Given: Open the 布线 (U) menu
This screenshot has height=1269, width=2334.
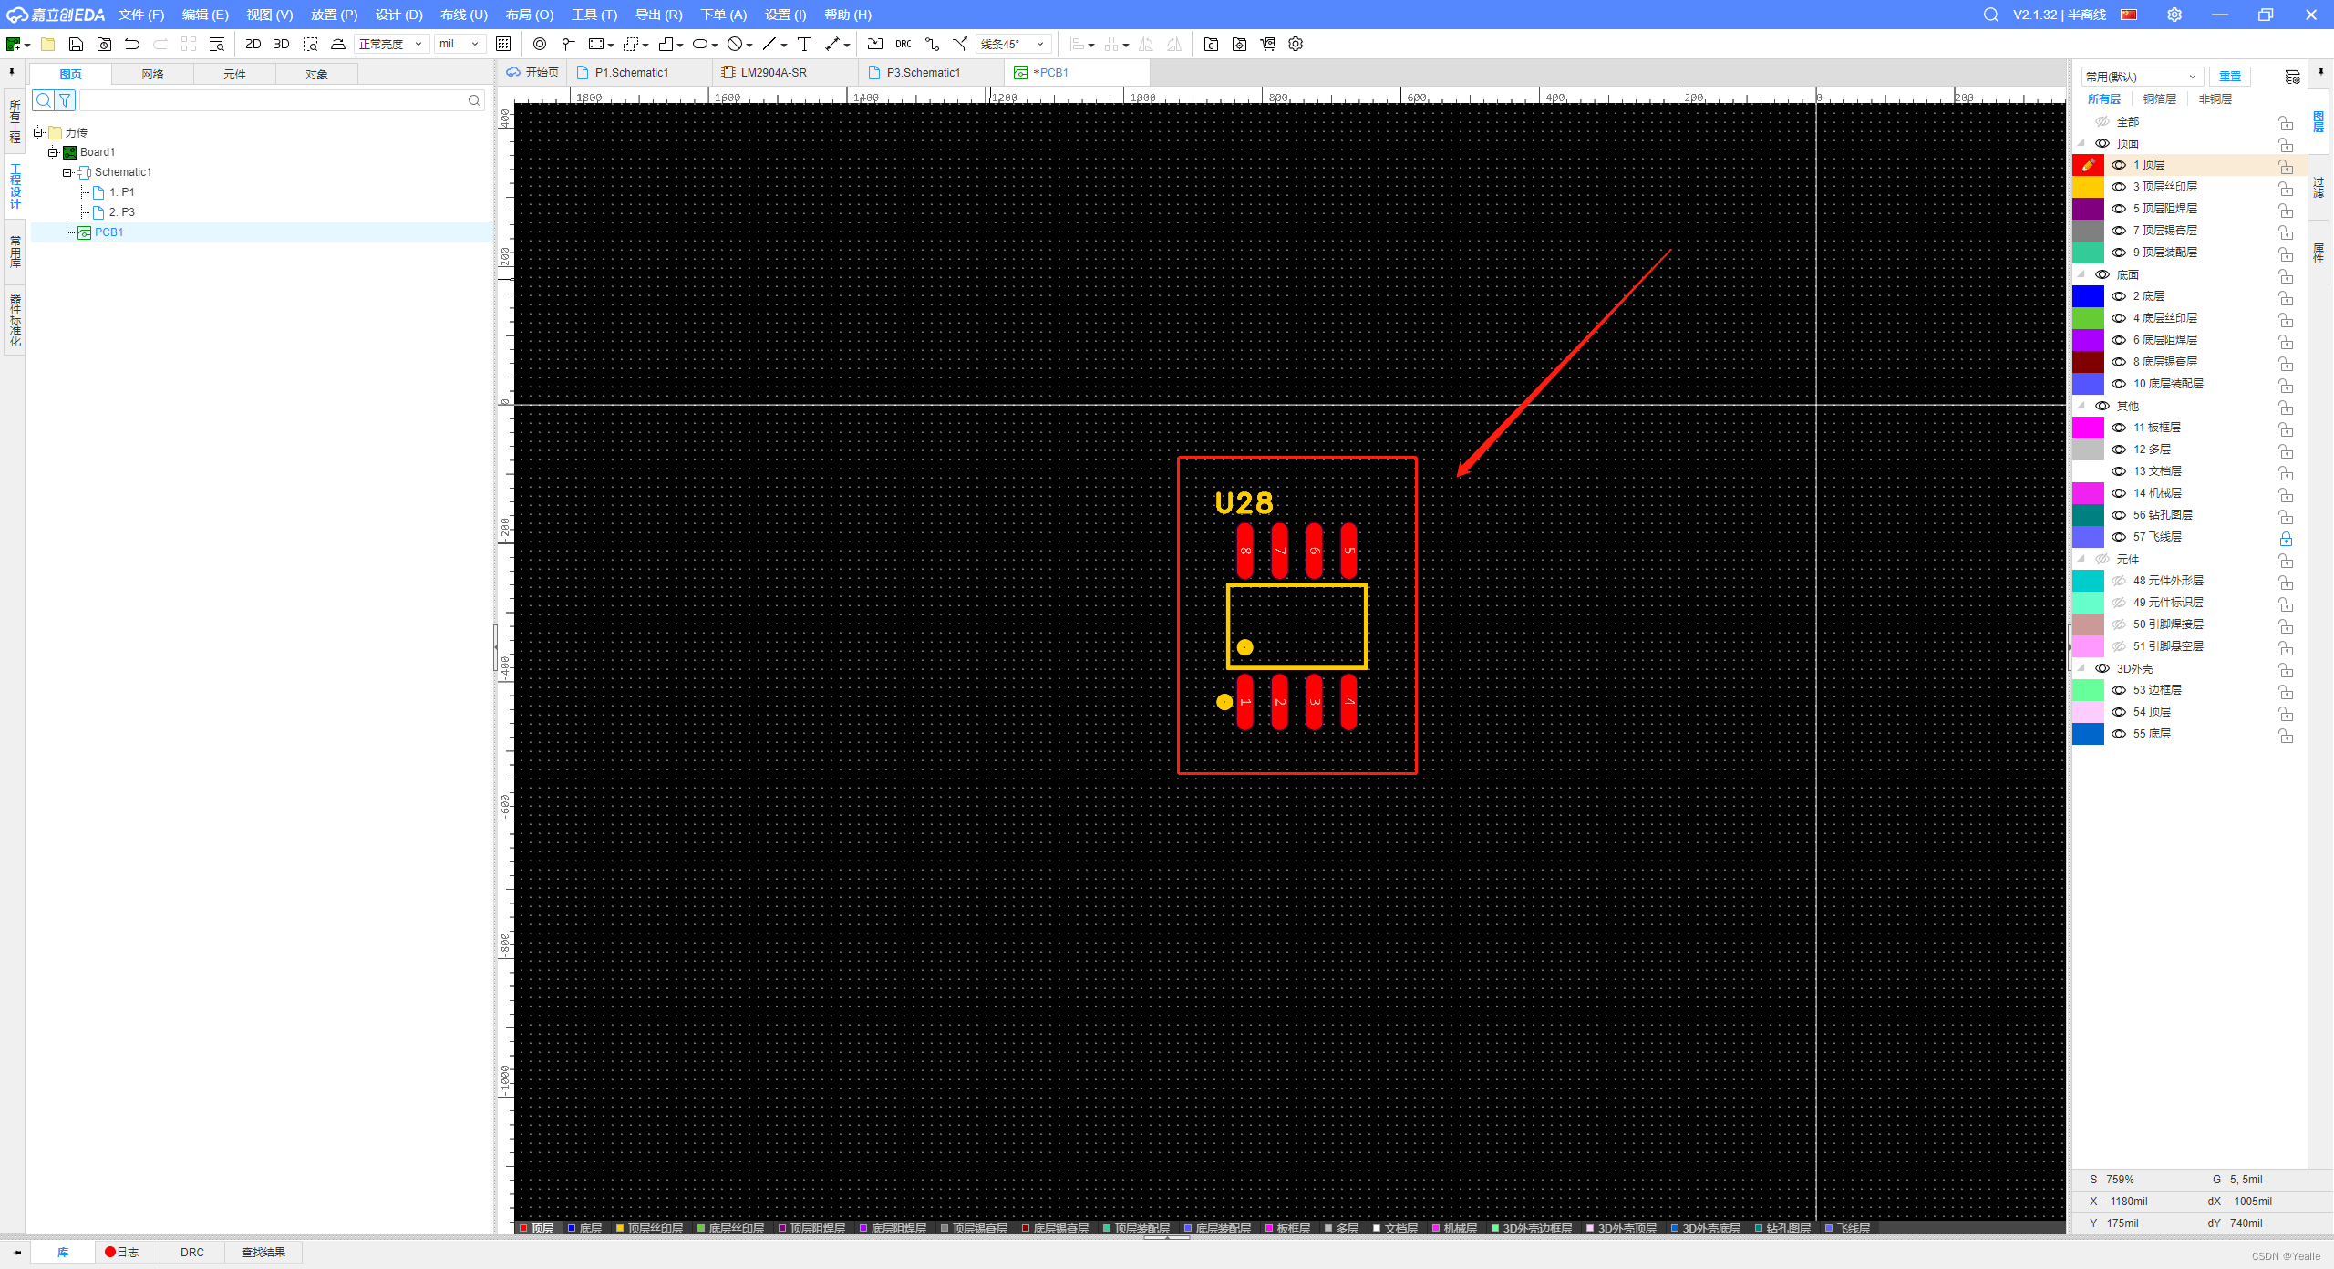Looking at the screenshot, I should click(464, 15).
